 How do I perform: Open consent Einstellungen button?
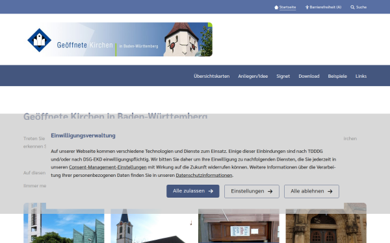pyautogui.click(x=252, y=191)
